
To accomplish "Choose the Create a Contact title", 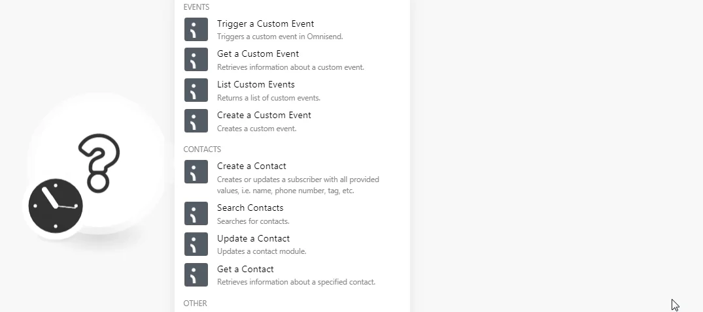I will pos(252,166).
